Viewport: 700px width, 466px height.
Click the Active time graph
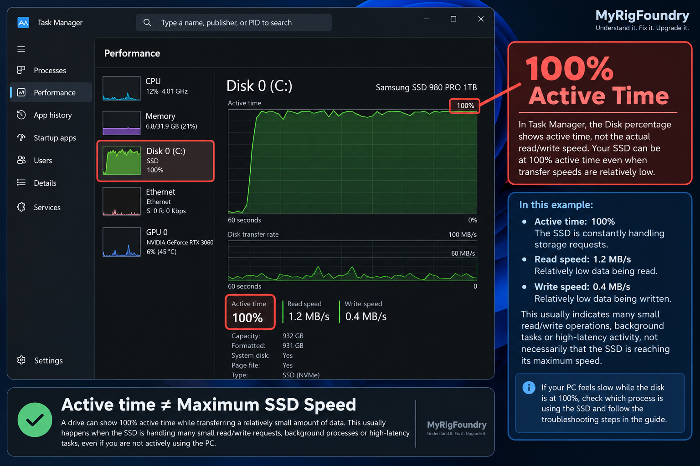click(x=352, y=162)
